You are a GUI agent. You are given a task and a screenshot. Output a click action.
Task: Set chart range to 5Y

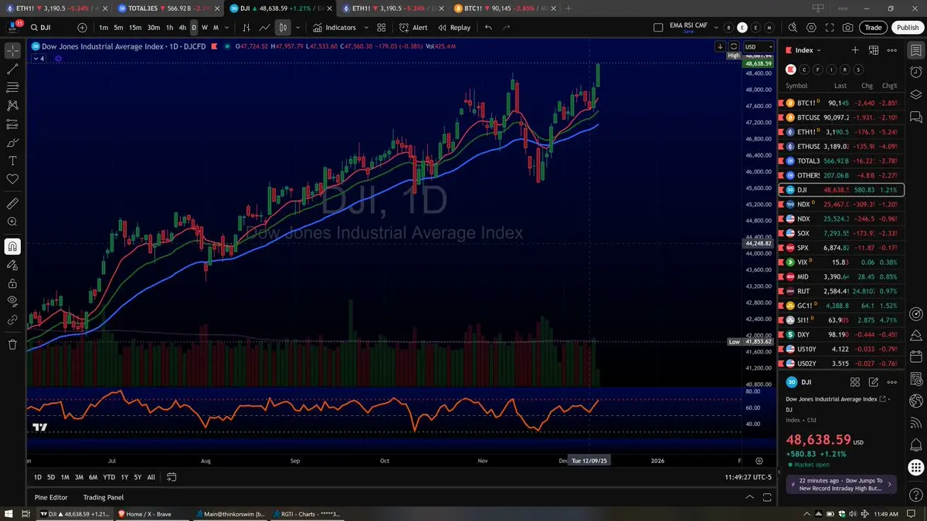(x=138, y=477)
